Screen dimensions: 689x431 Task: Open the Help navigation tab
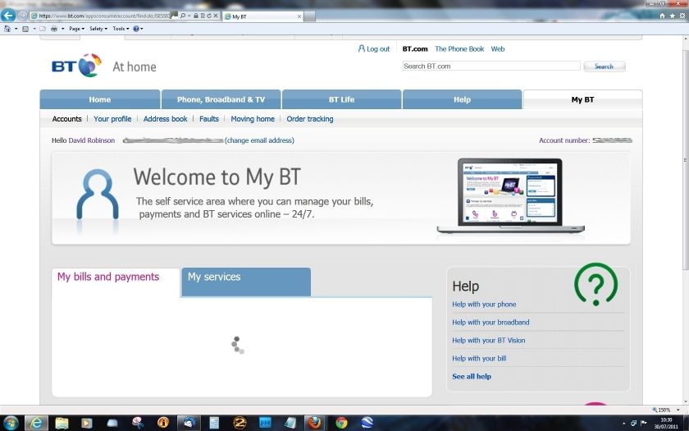[x=463, y=99]
